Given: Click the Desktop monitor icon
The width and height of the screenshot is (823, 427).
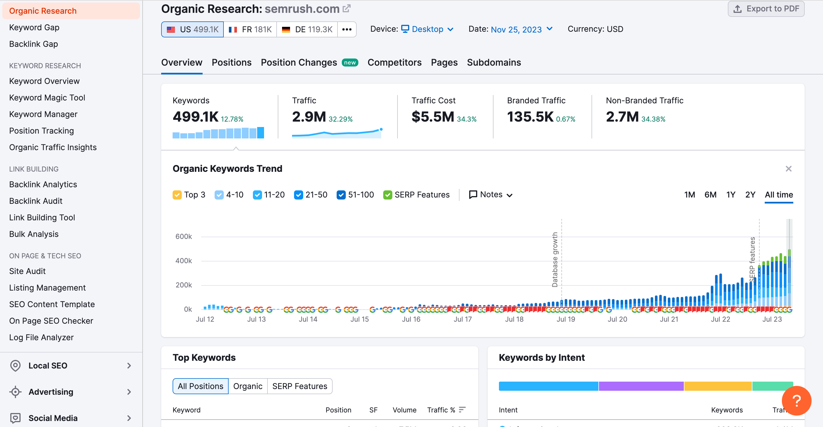Looking at the screenshot, I should [405, 29].
